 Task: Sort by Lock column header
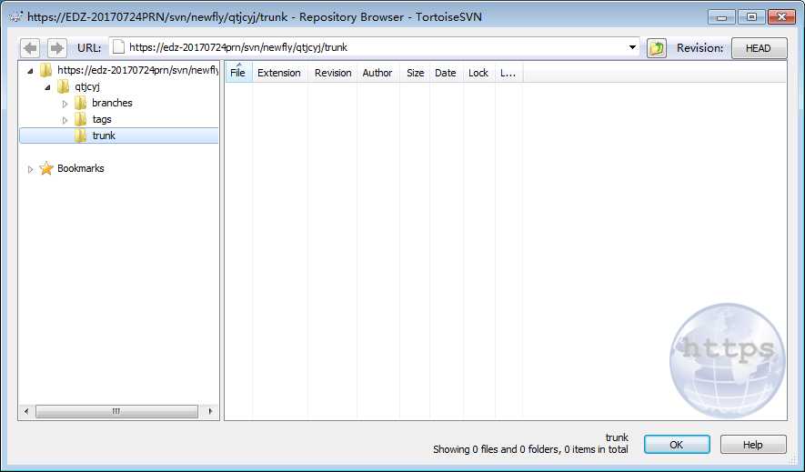479,73
